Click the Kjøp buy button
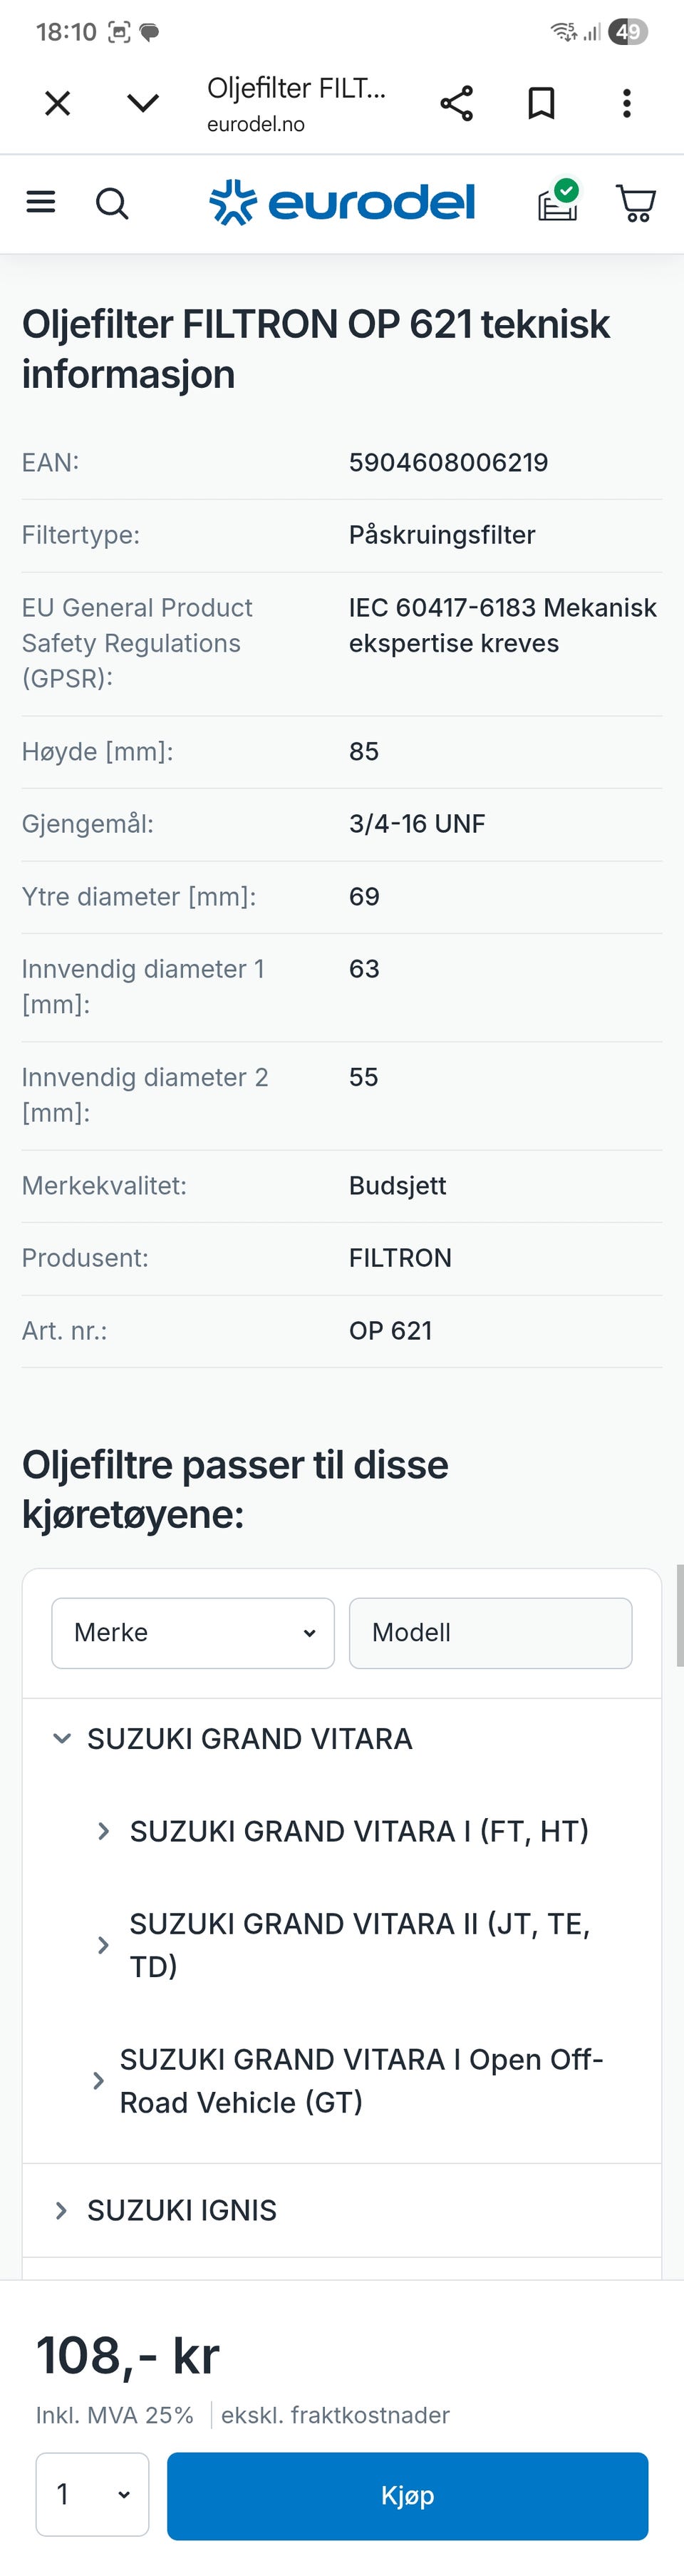The image size is (684, 2576). (x=407, y=2495)
